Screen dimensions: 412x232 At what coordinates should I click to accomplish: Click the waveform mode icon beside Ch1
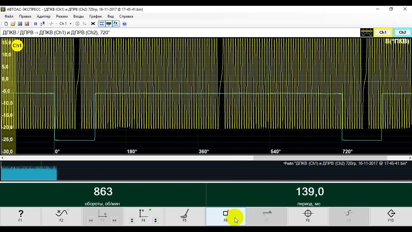(366, 33)
